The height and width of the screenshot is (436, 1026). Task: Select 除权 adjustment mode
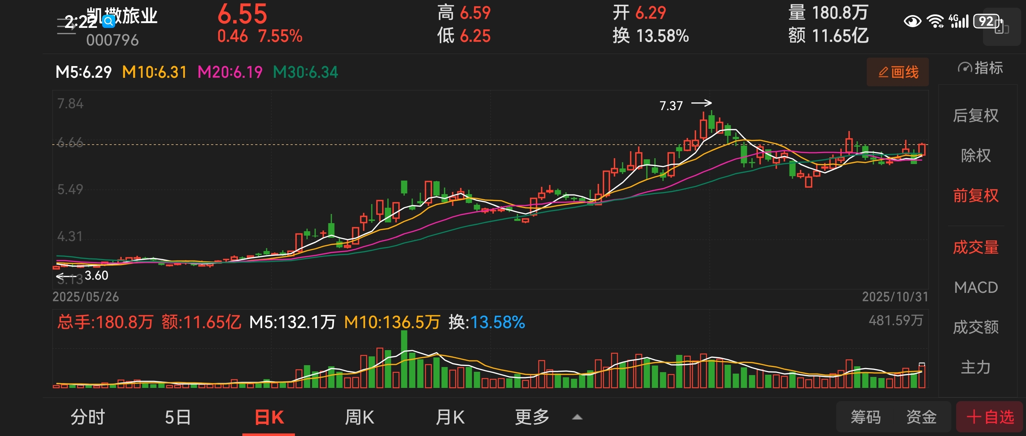coord(975,155)
